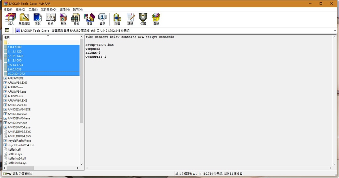Click the Silent=1 line in comment pane
The height and width of the screenshot is (178, 339).
(93, 53)
